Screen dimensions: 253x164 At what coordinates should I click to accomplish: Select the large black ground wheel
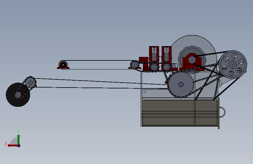18,95
